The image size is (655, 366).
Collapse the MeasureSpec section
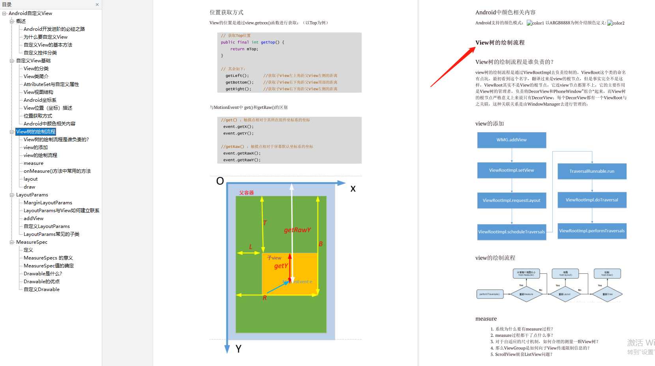tap(12, 242)
